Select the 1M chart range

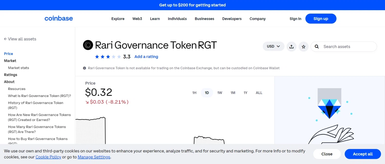(x=233, y=93)
